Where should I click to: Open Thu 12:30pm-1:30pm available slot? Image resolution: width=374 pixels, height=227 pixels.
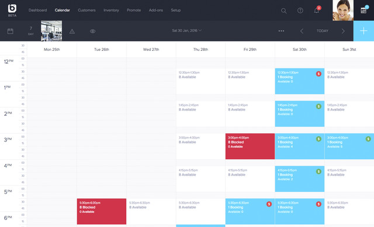click(x=200, y=81)
